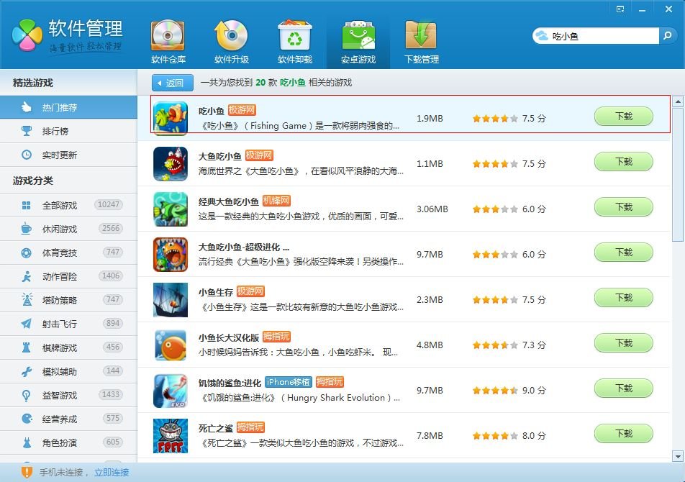
Task: Open the 小鱼生存 title link
Action: (215, 292)
